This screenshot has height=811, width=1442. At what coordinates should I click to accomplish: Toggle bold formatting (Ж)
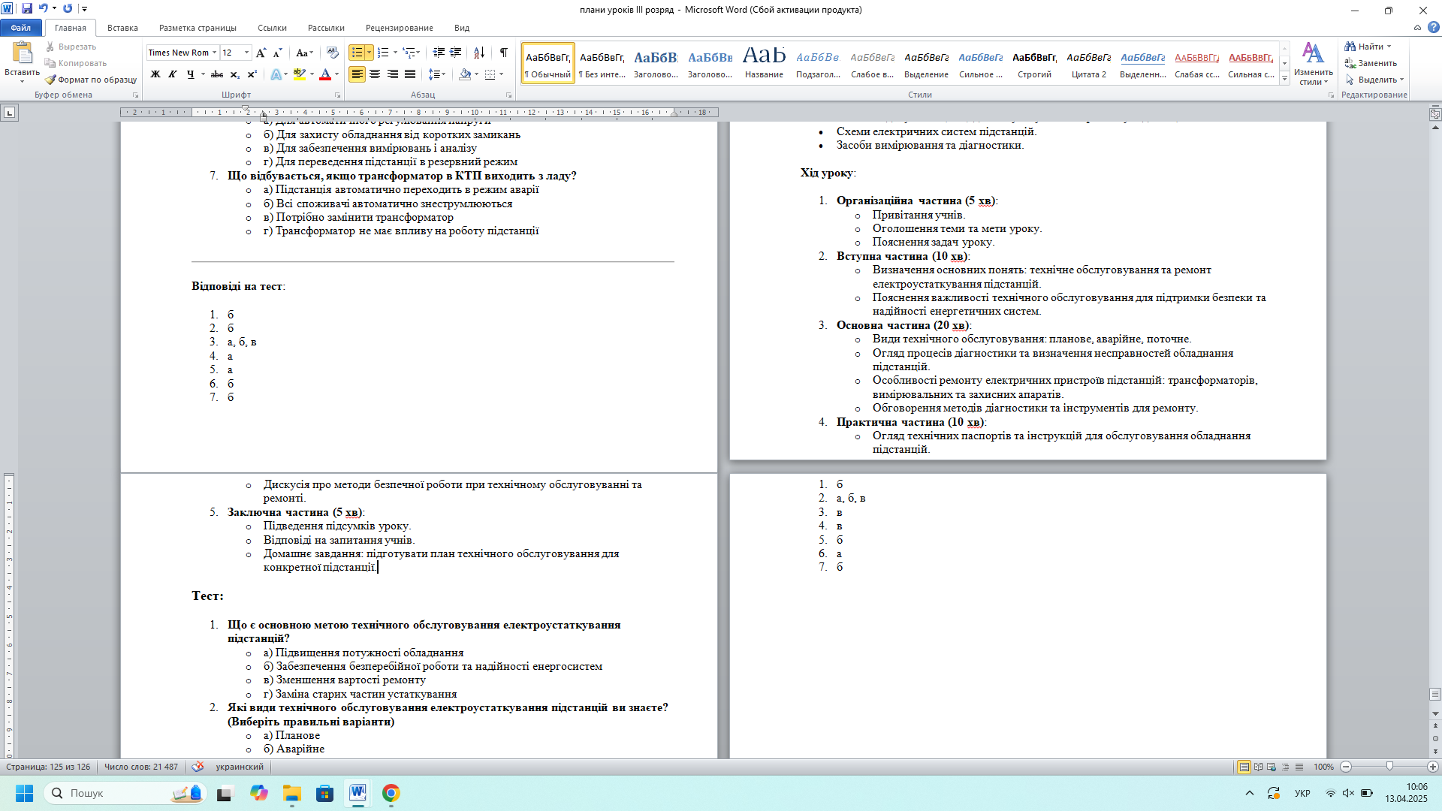[x=155, y=74]
